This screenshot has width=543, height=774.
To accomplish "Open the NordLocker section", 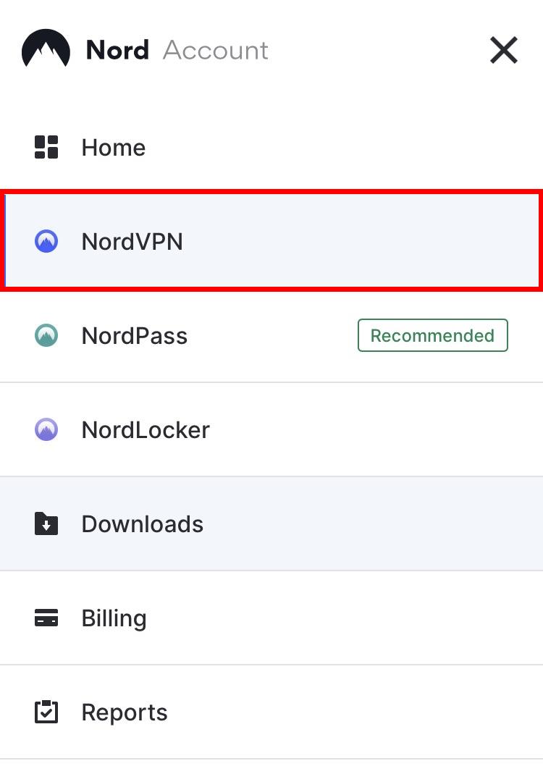I will click(x=145, y=429).
